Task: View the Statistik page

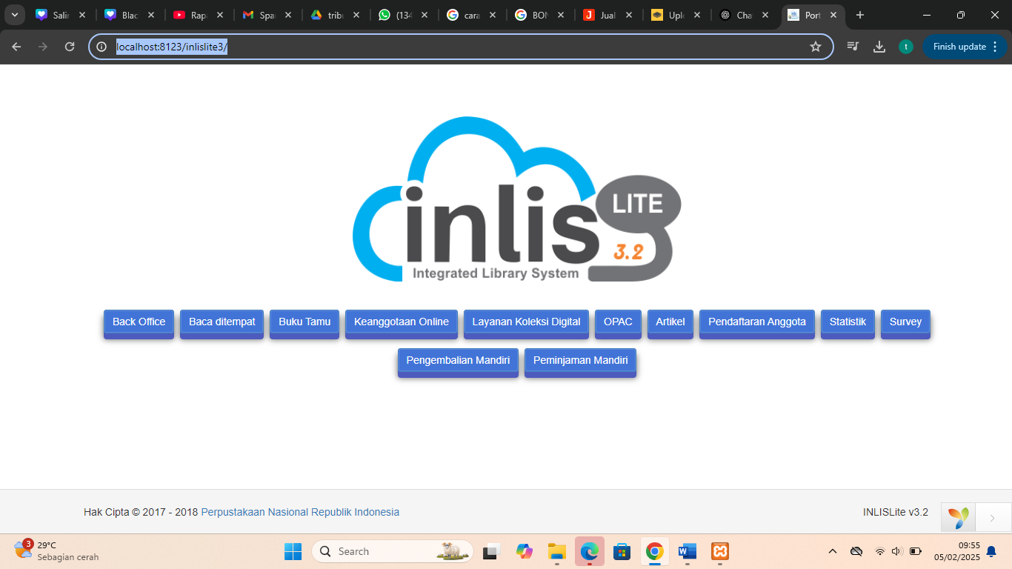Action: tap(848, 324)
